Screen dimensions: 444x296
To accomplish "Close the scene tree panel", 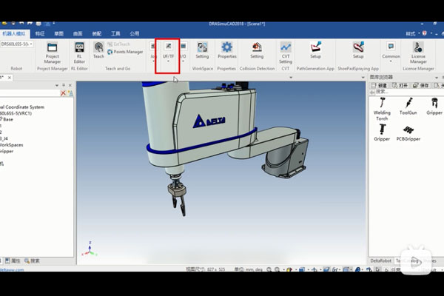I will [70, 85].
